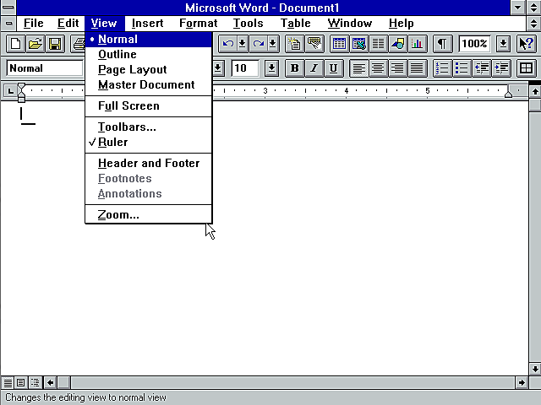Open the application control menu box
The width and height of the screenshot is (541, 405).
tap(8, 8)
